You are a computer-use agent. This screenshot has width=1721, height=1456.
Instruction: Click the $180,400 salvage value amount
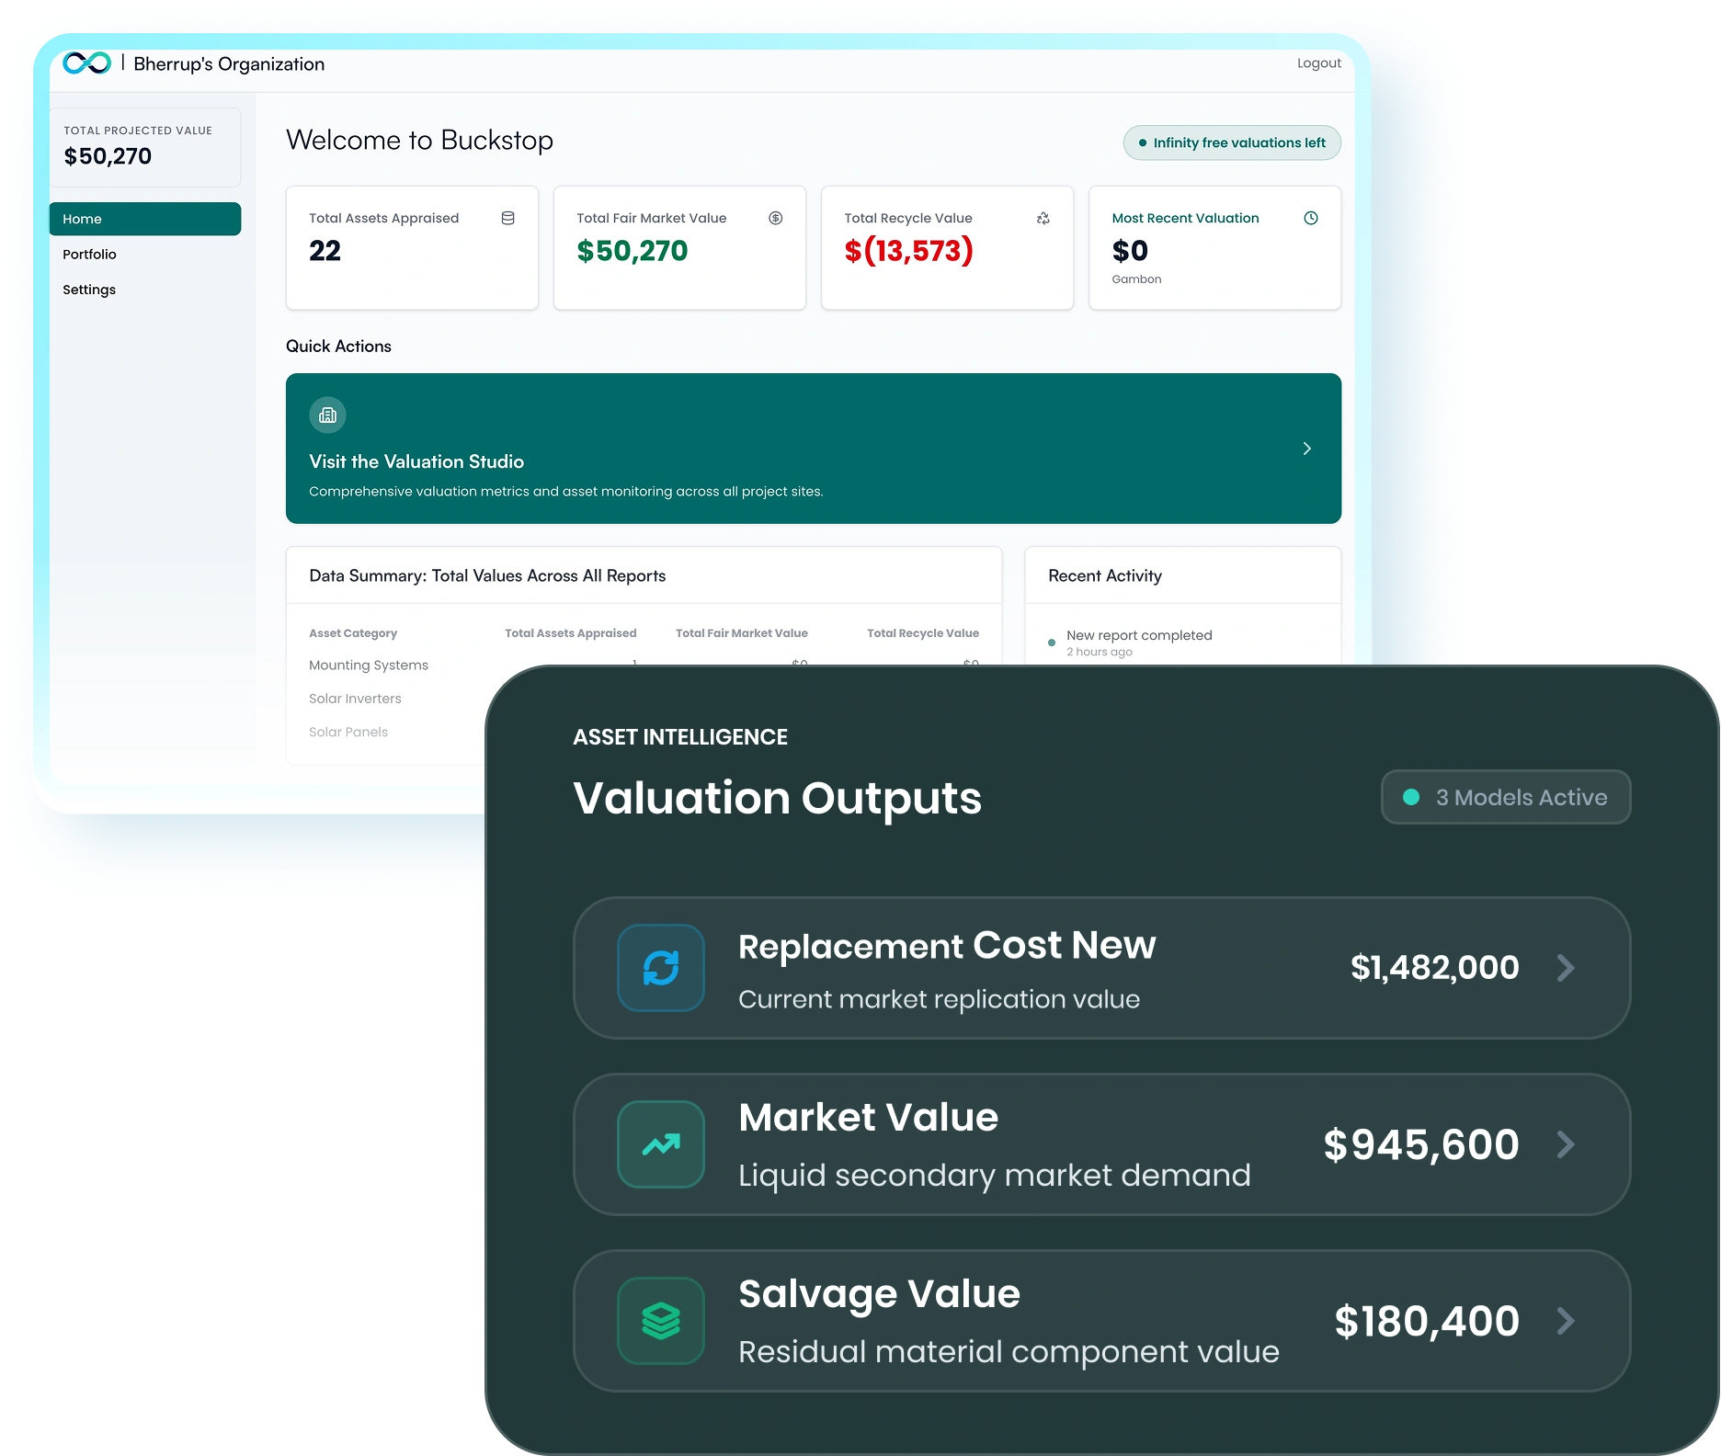click(1427, 1321)
